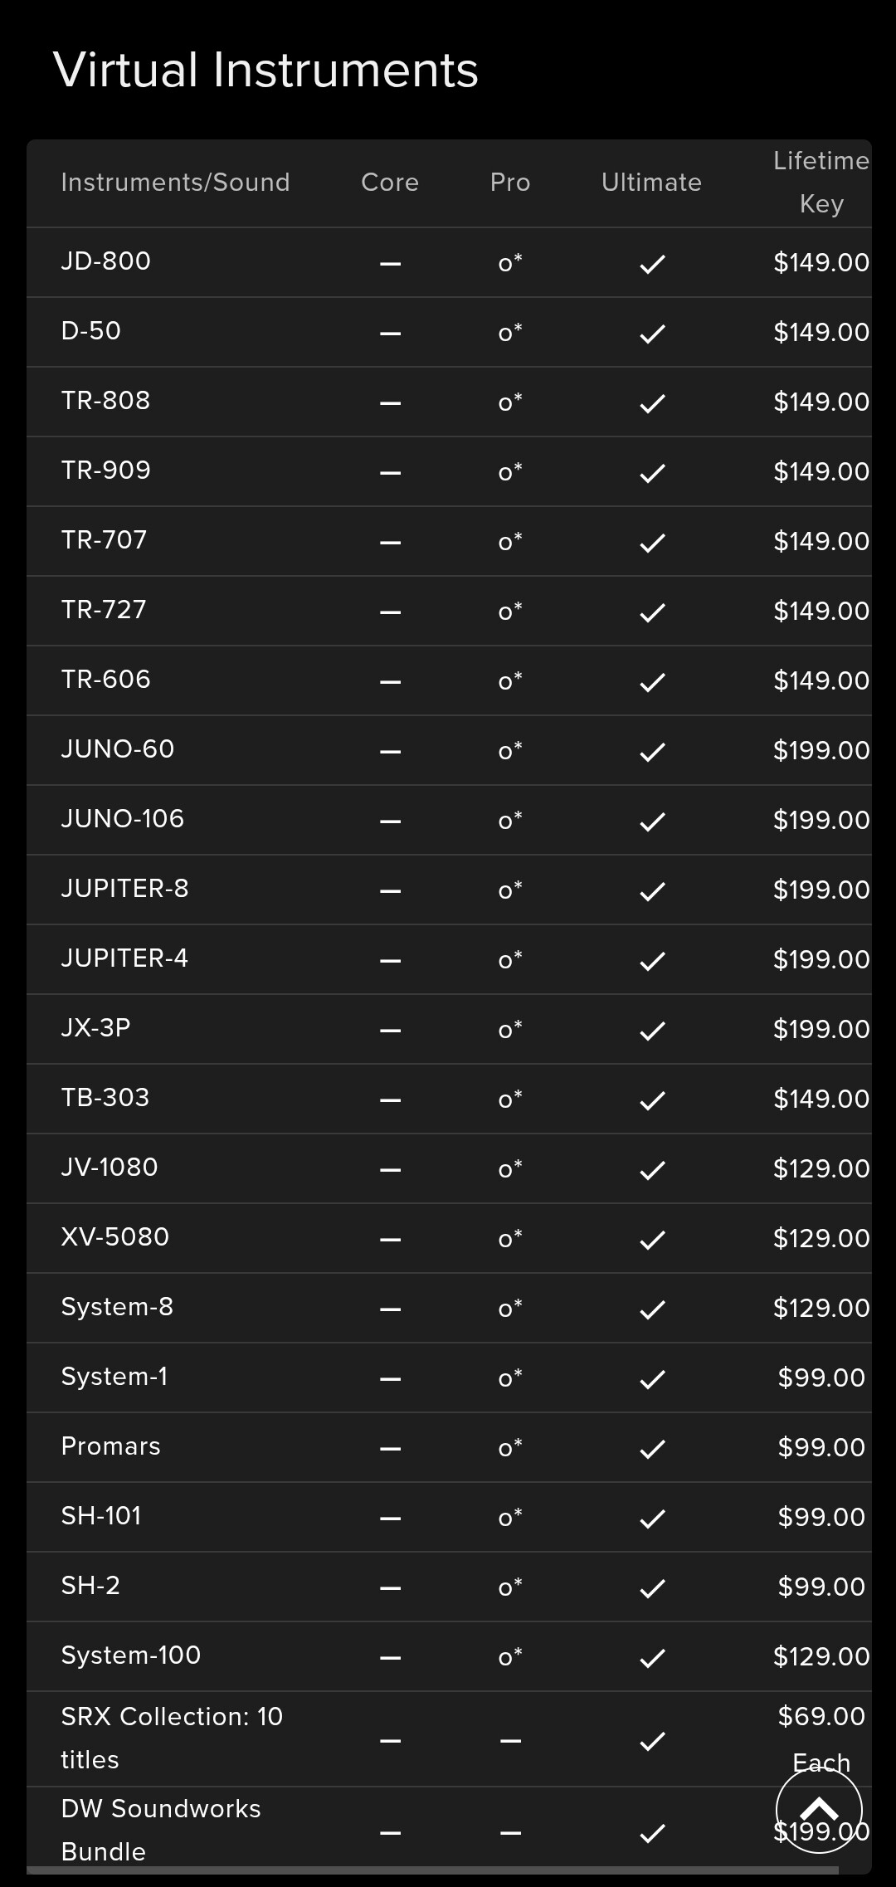Click the Ultimate checkmark for JUNO-106
896x1887 pixels.
click(x=653, y=822)
